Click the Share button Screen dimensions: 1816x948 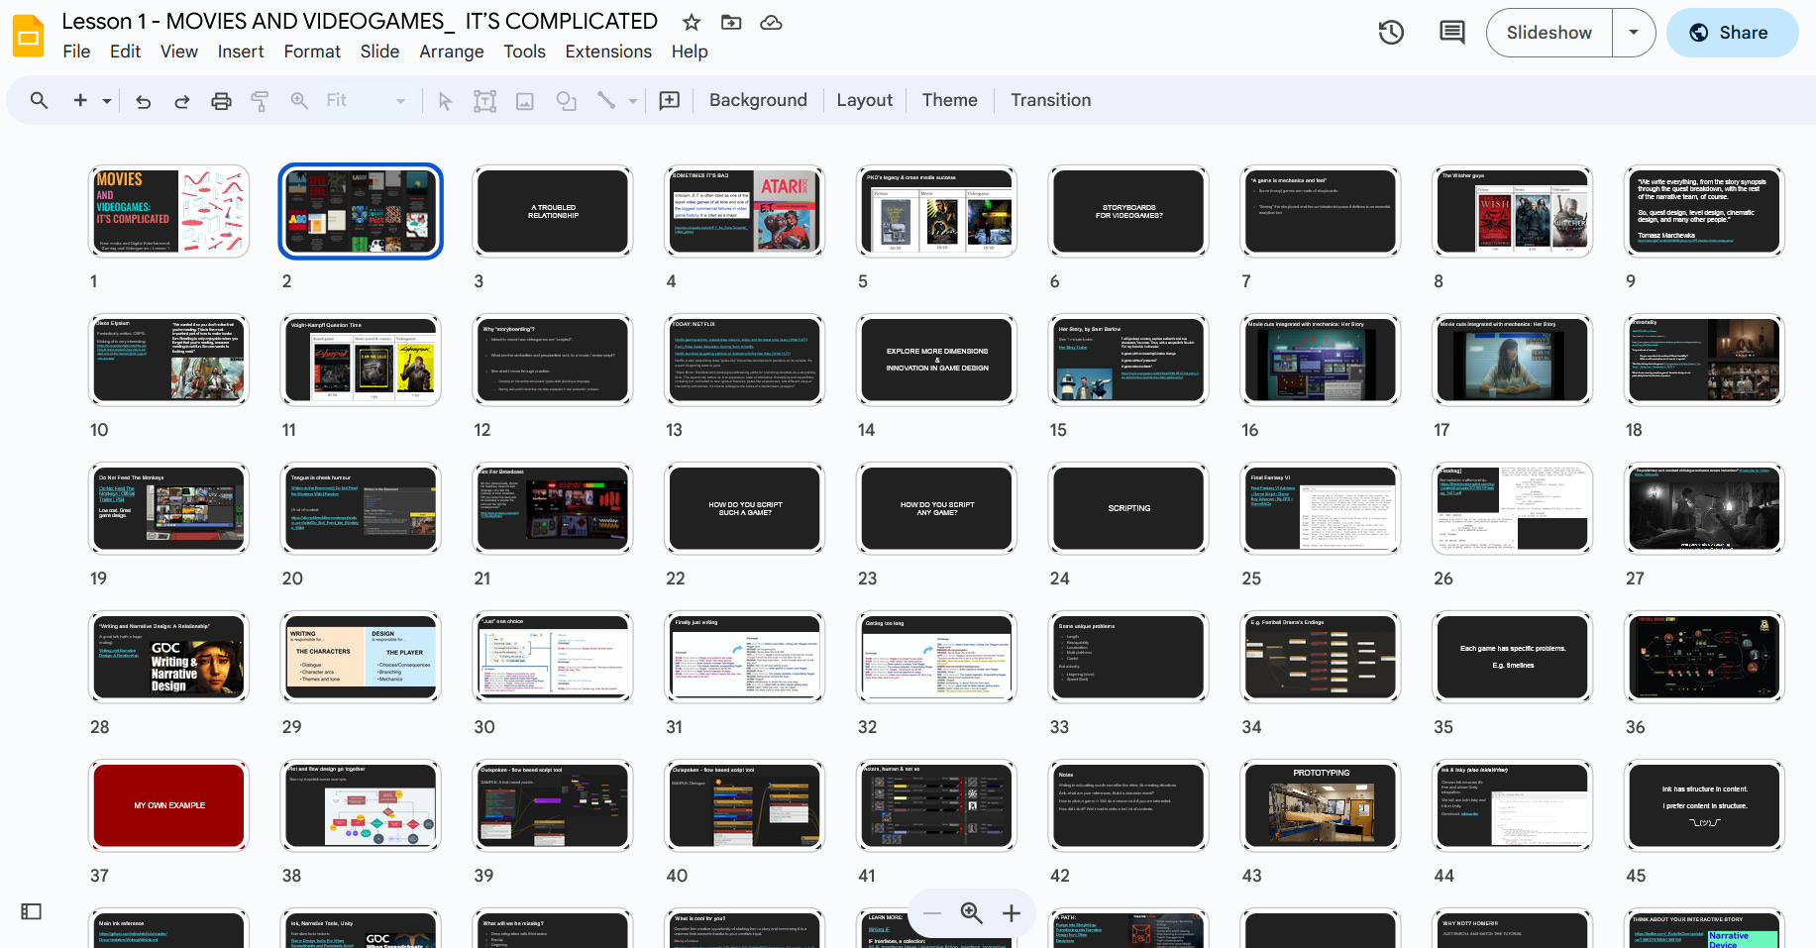(x=1732, y=33)
